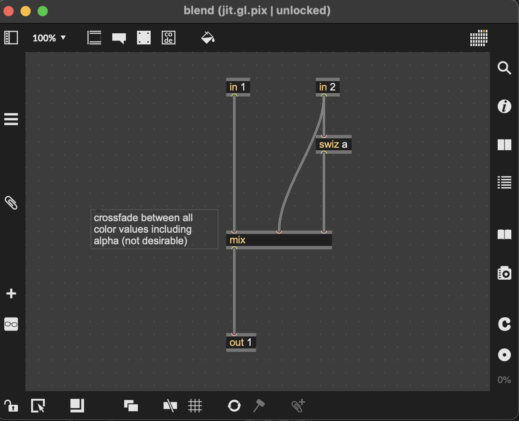Click the outlet of the 'in 1' object
519x421 pixels.
point(234,96)
